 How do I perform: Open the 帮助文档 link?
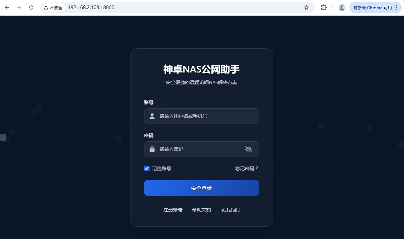click(x=201, y=210)
